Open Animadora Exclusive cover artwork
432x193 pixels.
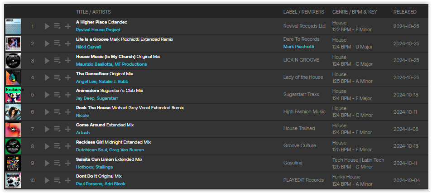coord(13,95)
